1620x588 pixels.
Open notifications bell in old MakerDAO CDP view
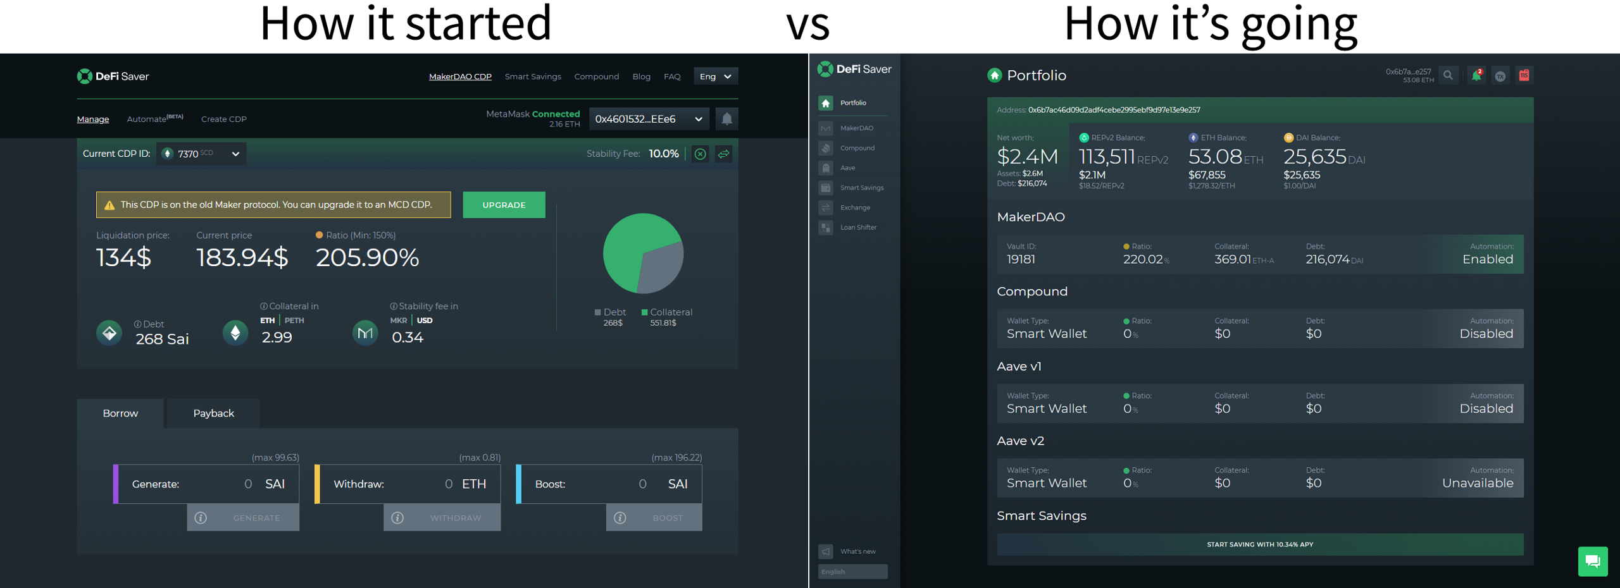(x=726, y=119)
